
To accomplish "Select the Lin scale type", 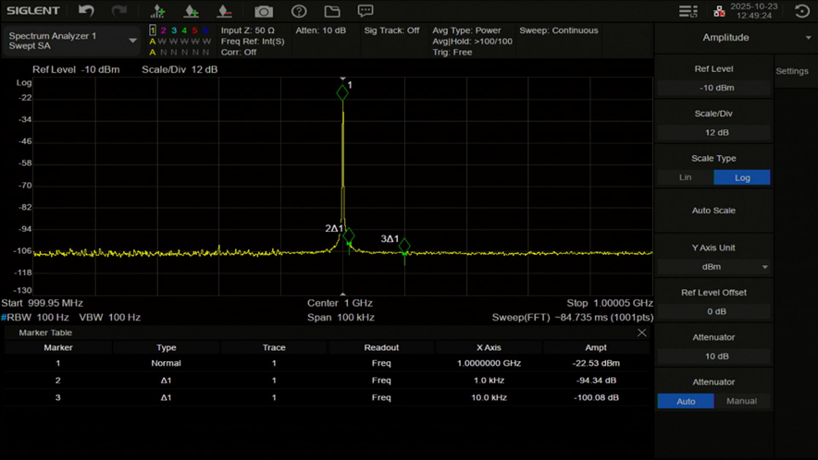I will (686, 177).
